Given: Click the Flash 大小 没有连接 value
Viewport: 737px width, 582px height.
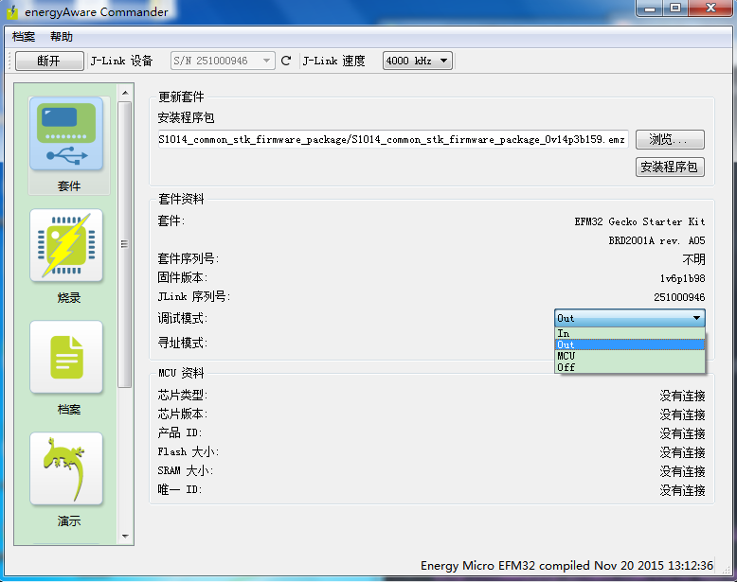Looking at the screenshot, I should 682,452.
